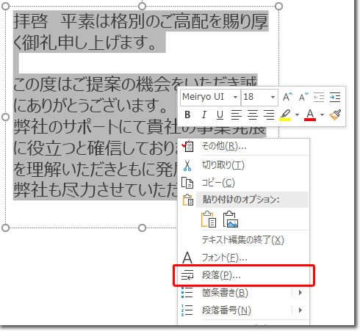
Task: Click the paragraph lines icon
Action: point(187,275)
